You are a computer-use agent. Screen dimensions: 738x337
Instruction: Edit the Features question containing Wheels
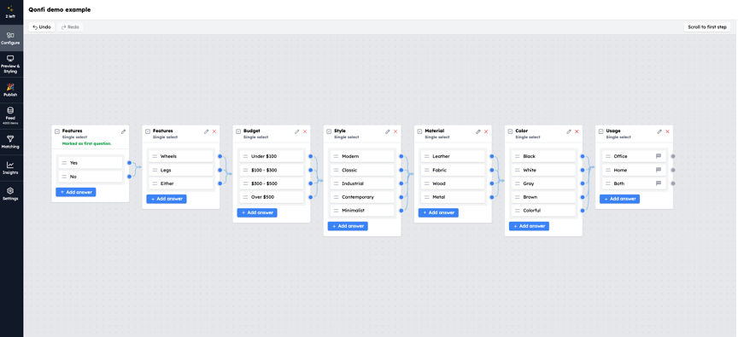click(x=206, y=131)
